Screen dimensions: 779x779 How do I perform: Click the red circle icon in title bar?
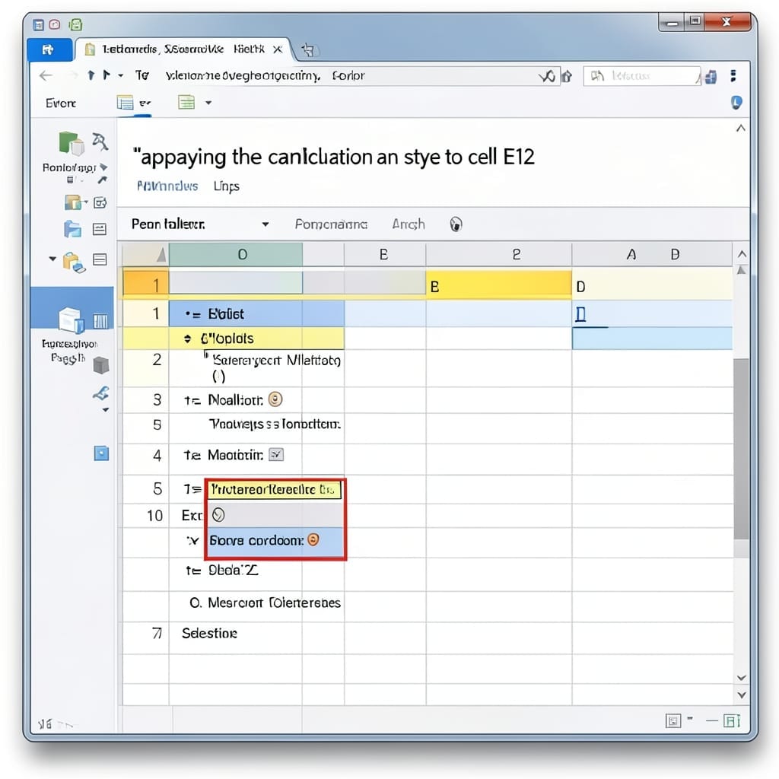pos(55,24)
